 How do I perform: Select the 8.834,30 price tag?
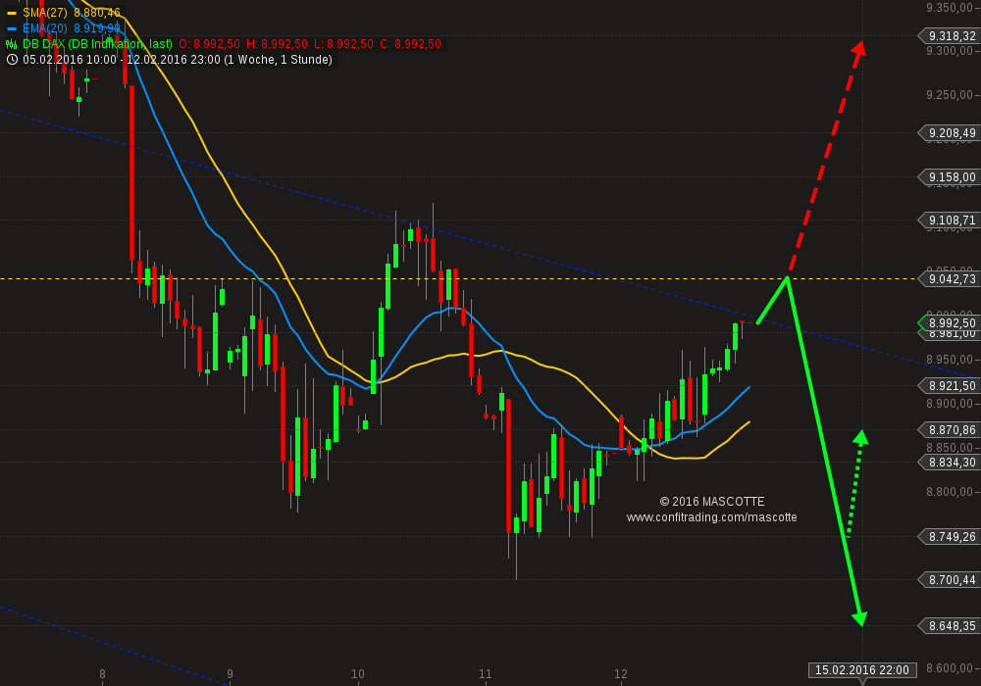948,462
